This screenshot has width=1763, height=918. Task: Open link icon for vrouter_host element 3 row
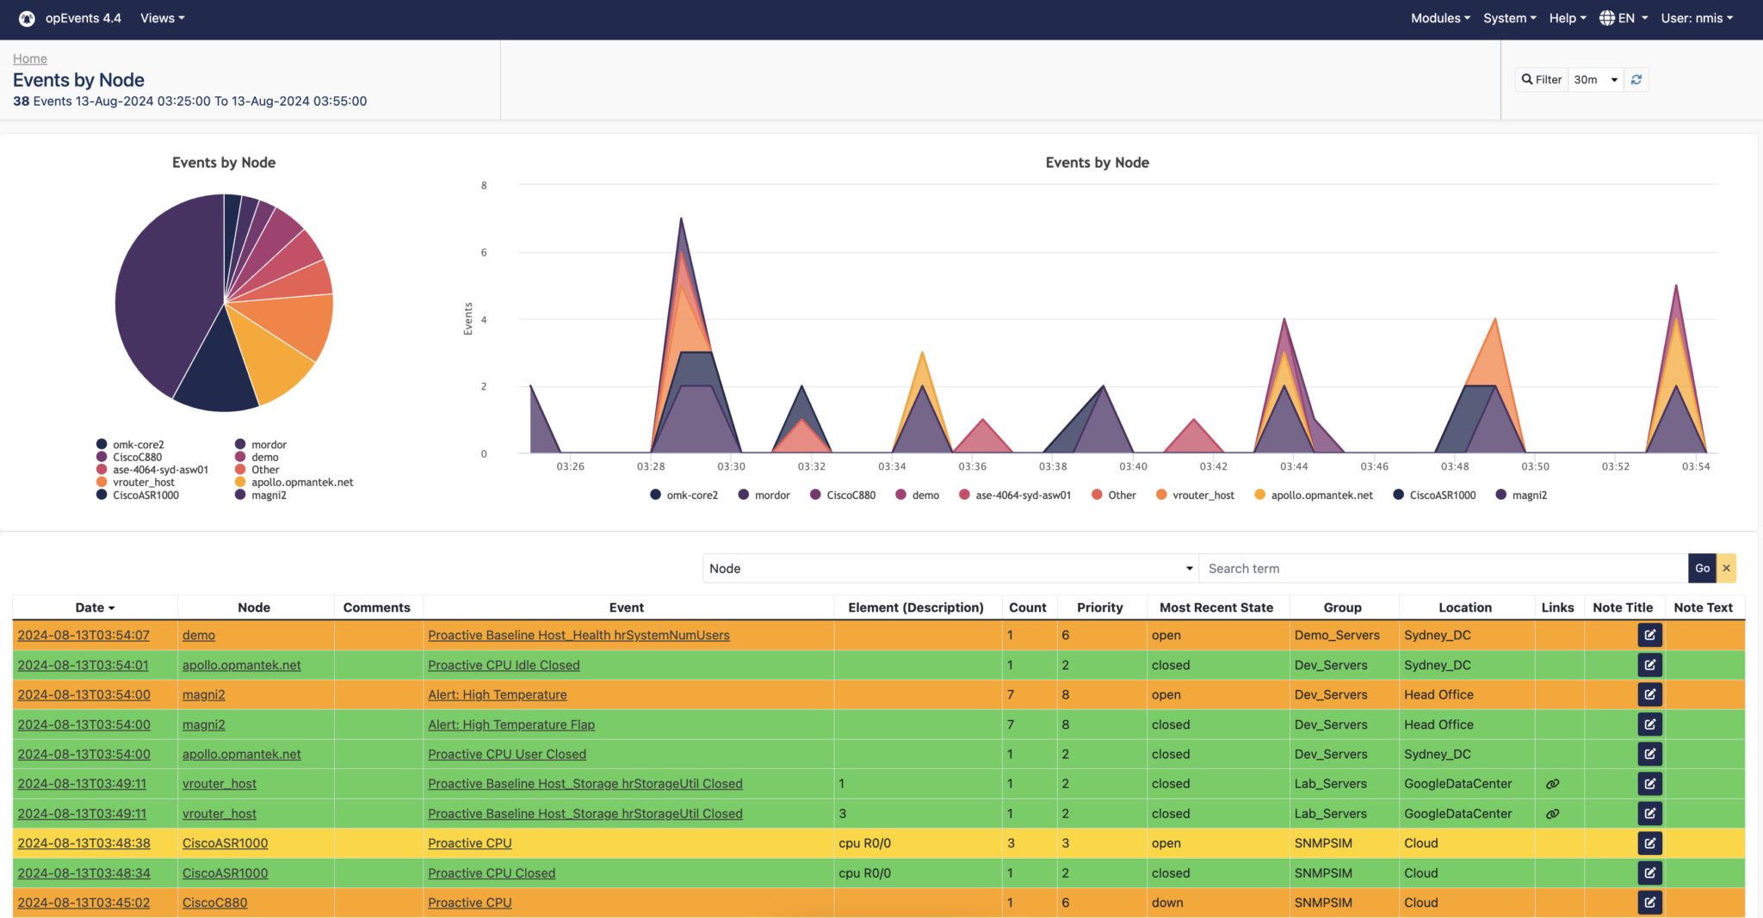coord(1552,813)
